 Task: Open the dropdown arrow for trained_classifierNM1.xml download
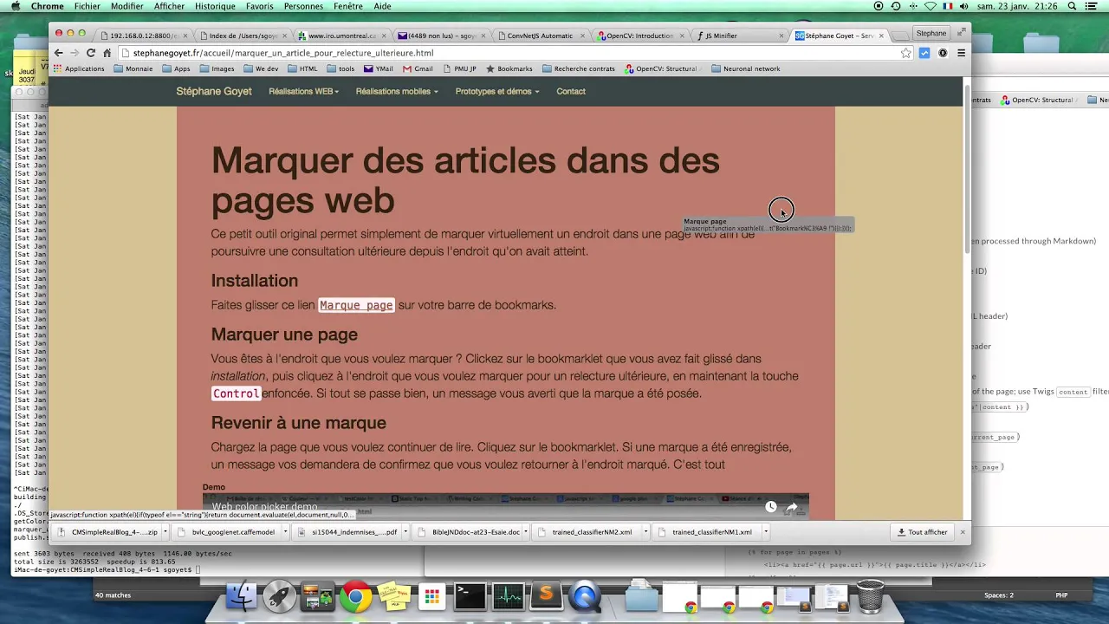click(766, 532)
